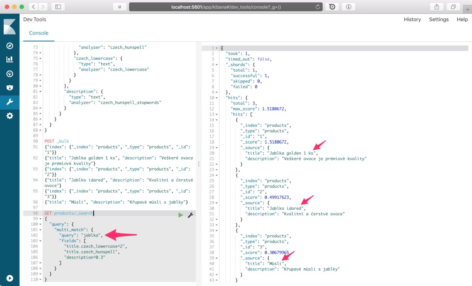472x286 pixels.
Task: Toggle the browser sidebar view button
Action: (x=58, y=7)
